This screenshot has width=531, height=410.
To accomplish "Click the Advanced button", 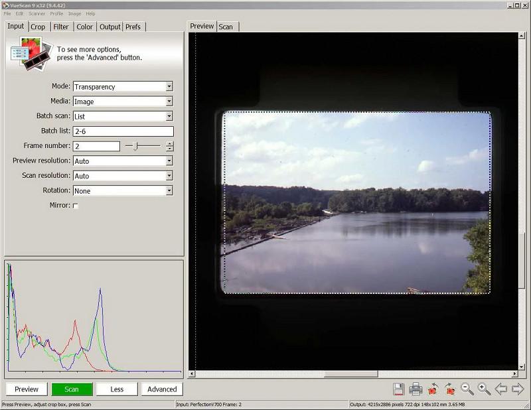I will tap(162, 389).
